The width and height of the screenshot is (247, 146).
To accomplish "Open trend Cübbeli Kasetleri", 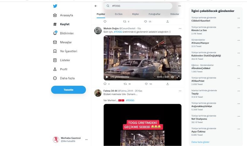I will click(x=201, y=21).
